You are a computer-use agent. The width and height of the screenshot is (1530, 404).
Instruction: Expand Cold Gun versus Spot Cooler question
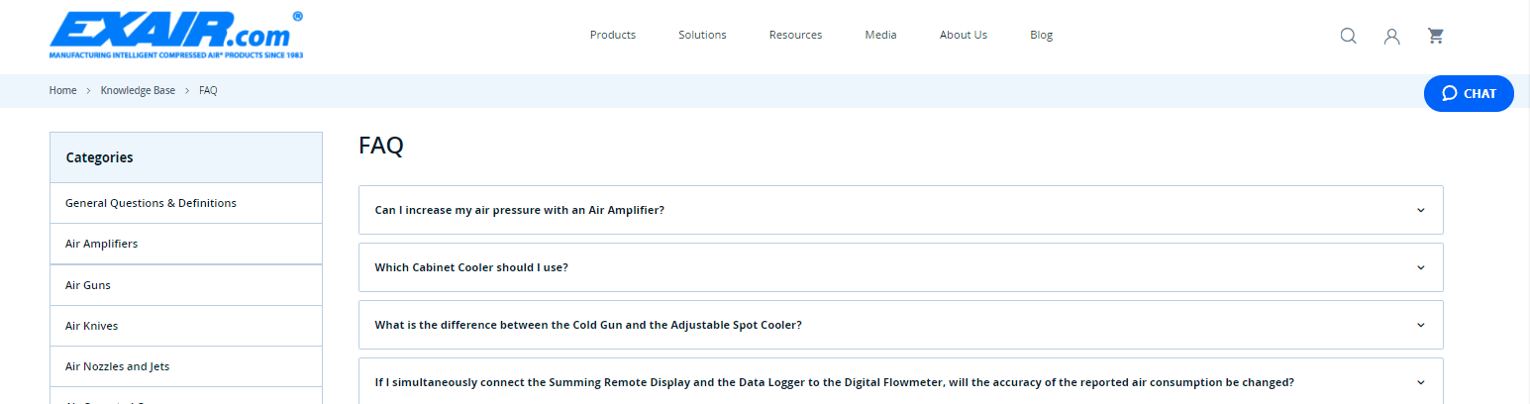coord(588,325)
